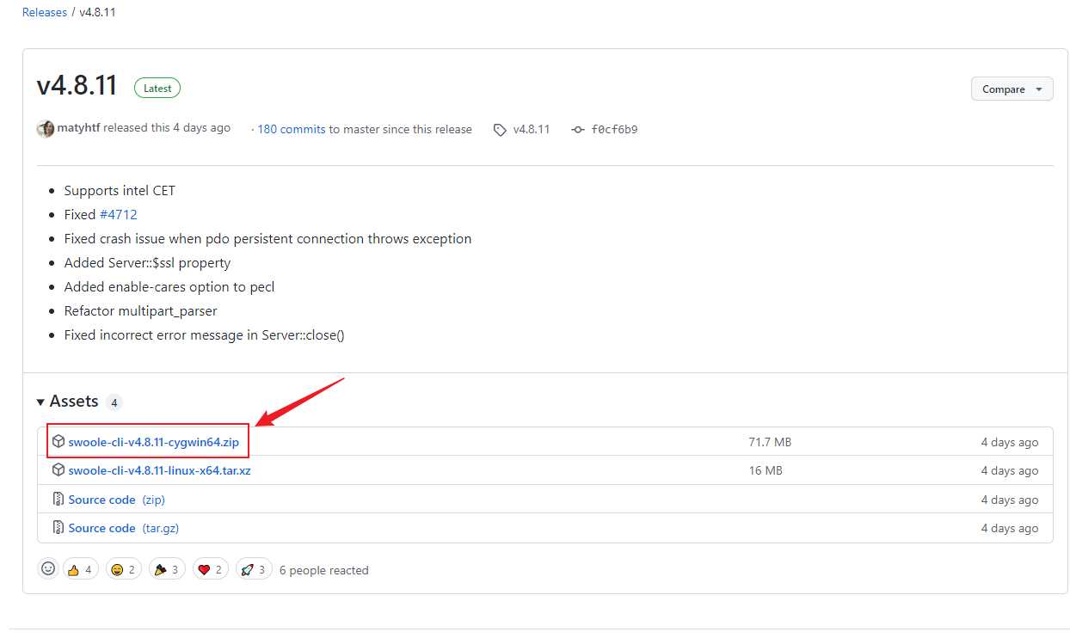
Task: Open commit f0cf6b9
Action: tap(614, 130)
